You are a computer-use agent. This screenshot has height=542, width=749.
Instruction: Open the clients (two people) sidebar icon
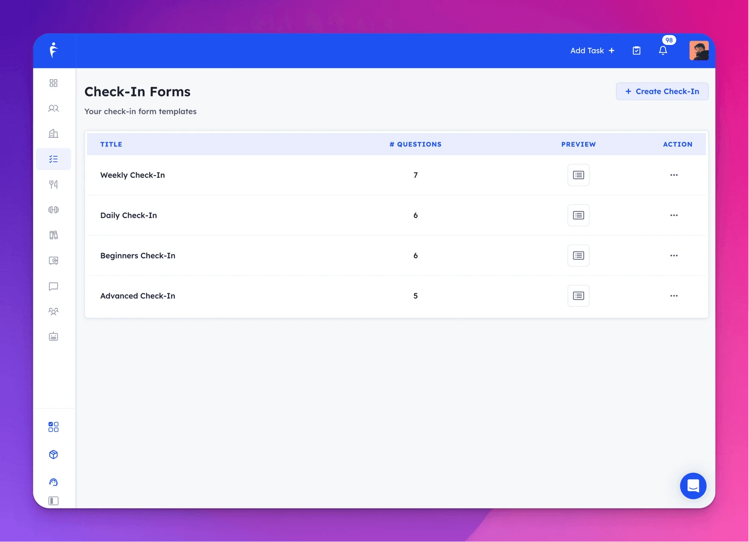[53, 108]
